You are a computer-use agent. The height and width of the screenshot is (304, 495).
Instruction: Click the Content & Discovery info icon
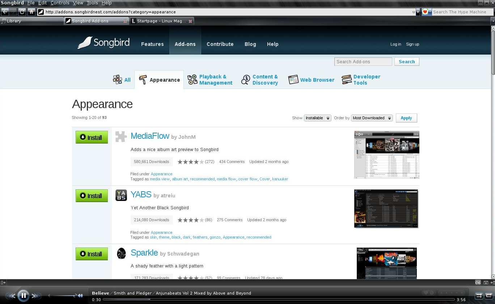pos(246,80)
